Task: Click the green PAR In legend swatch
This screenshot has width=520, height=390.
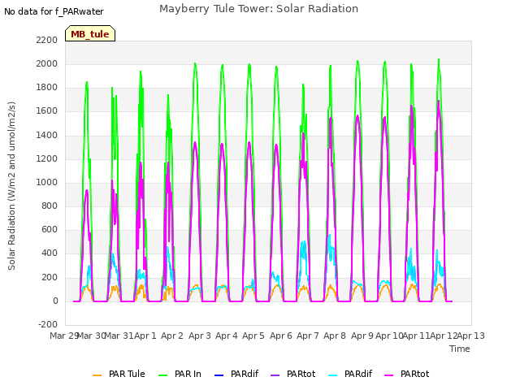Action: coord(162,375)
